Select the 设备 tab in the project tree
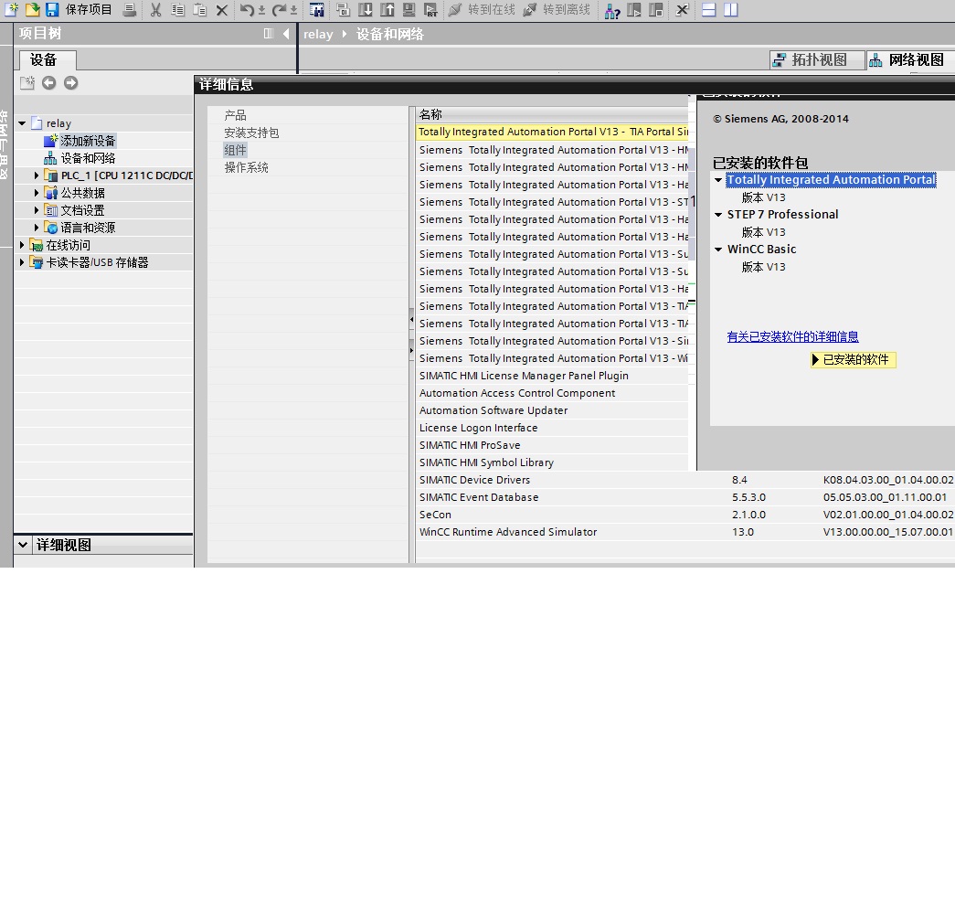The width and height of the screenshot is (955, 914). 48,59
